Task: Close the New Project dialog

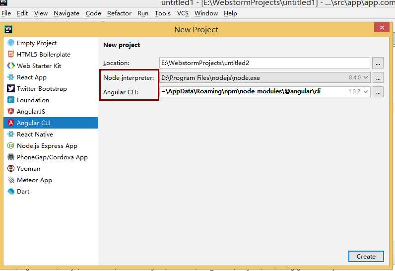Action: click(382, 27)
